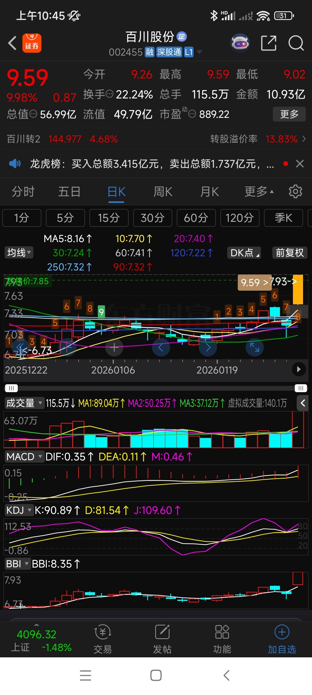
Task: Expand the 更多 period menu
Action: click(x=259, y=192)
